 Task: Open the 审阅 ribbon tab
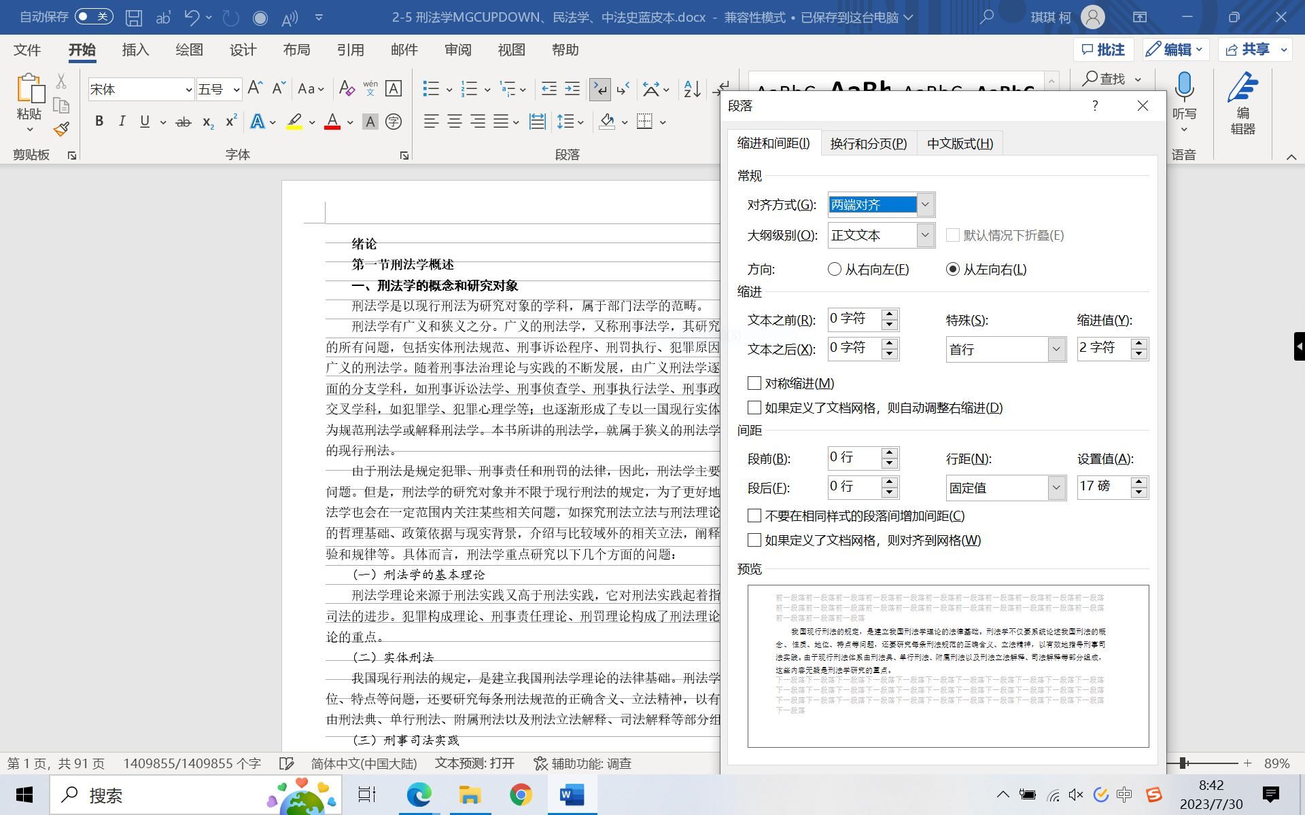pyautogui.click(x=457, y=50)
